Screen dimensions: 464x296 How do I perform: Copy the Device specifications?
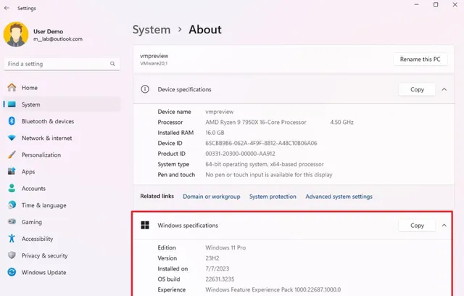point(417,89)
